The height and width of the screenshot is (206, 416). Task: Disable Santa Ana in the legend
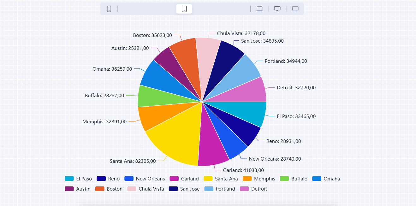click(221, 179)
